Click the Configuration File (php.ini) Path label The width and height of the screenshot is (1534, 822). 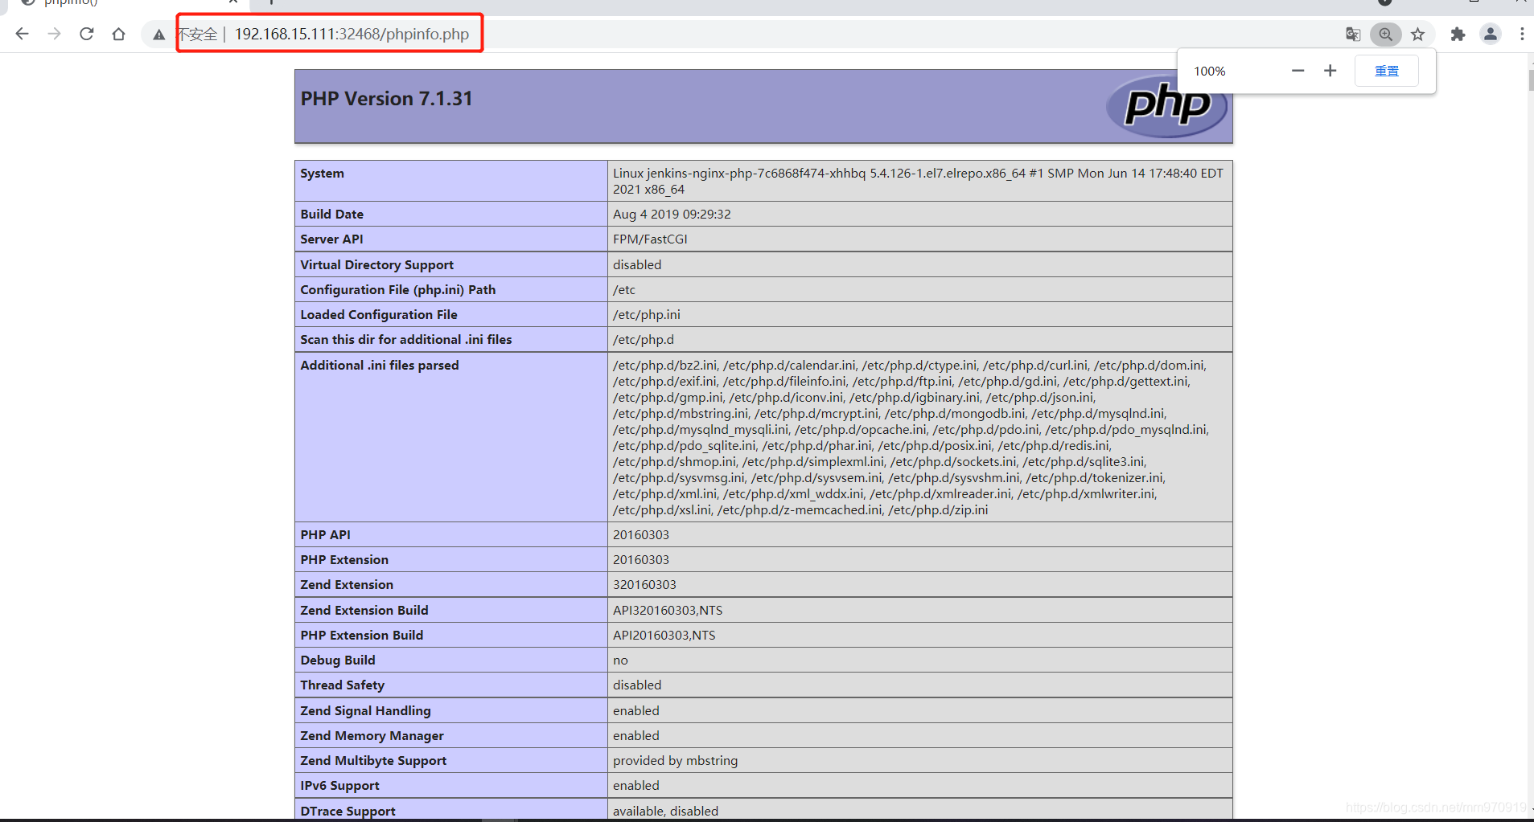point(397,290)
